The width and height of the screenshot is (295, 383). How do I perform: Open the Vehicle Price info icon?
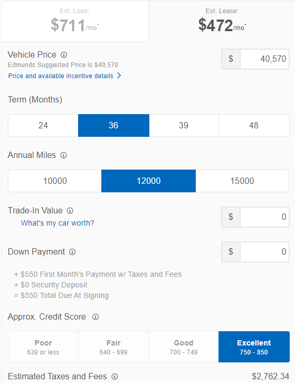(64, 55)
